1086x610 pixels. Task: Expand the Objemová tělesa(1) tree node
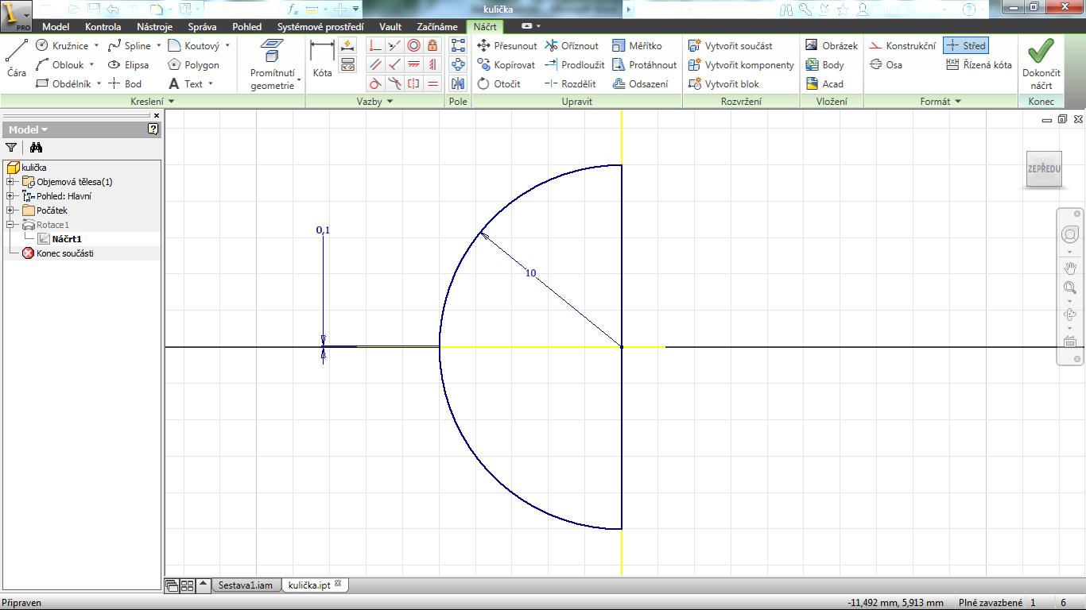(x=10, y=182)
